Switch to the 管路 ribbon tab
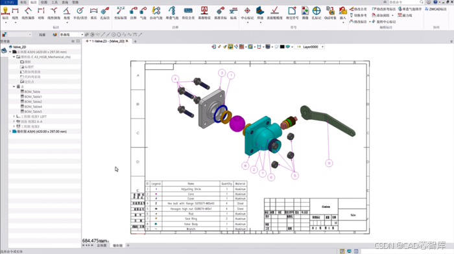 click(75, 3)
